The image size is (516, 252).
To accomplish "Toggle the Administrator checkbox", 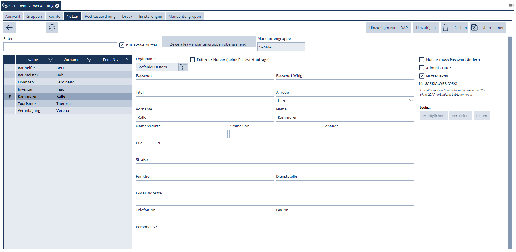I will [x=422, y=68].
